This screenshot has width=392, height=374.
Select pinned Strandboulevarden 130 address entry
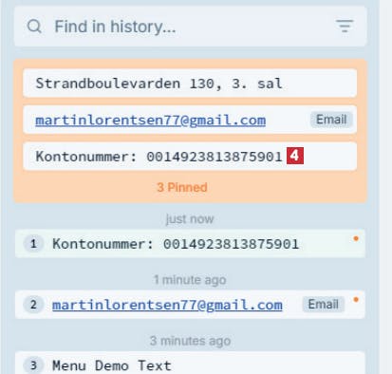tap(190, 84)
